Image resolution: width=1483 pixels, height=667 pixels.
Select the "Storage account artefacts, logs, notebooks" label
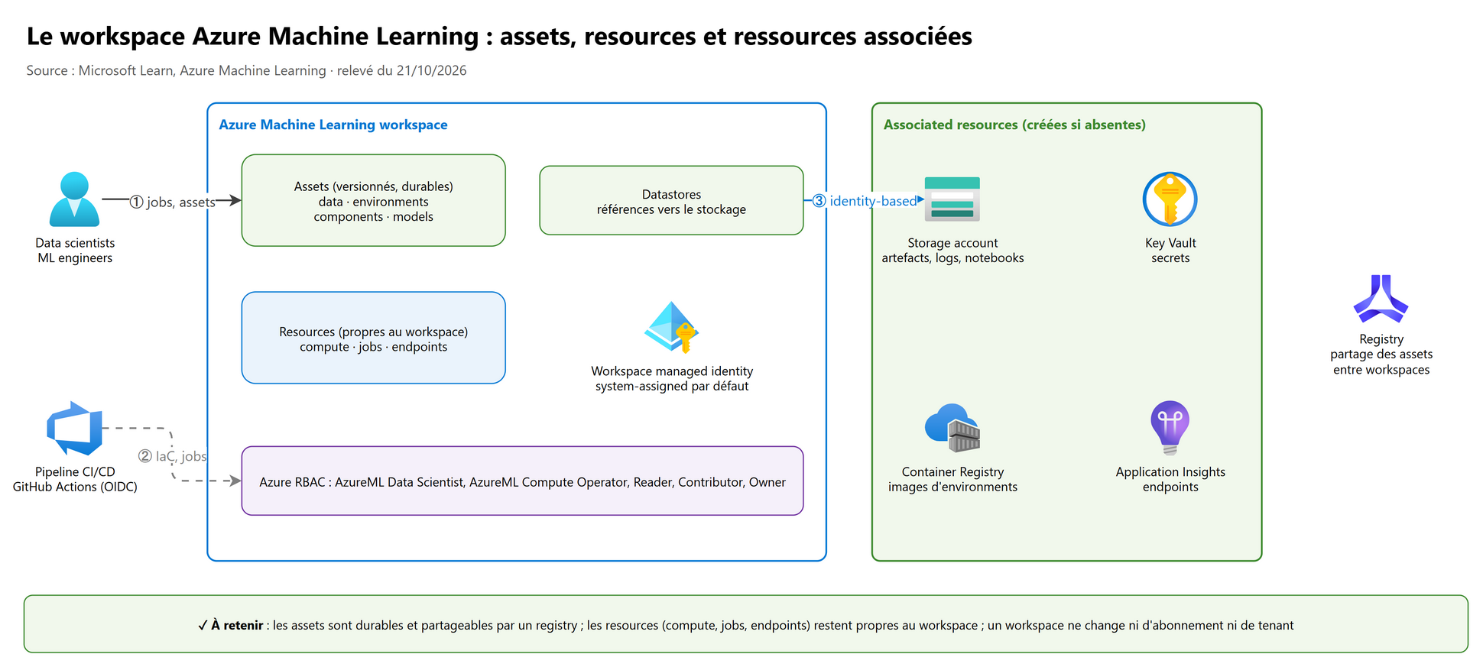click(952, 251)
